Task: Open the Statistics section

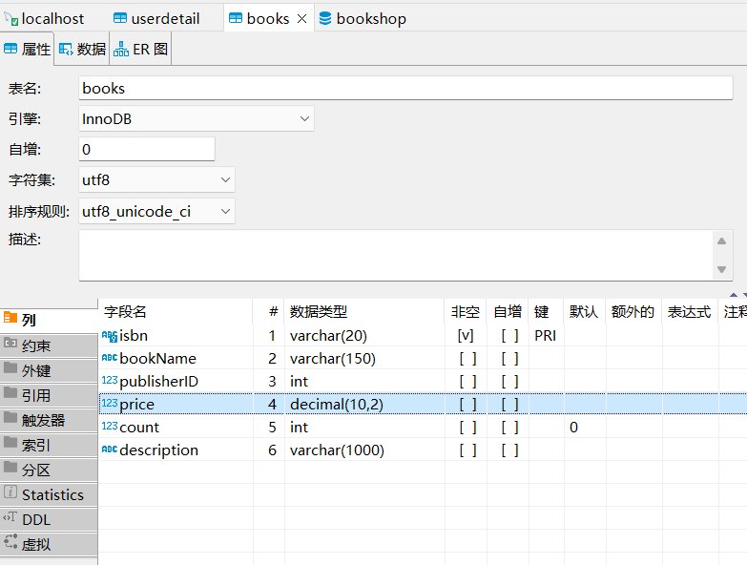Action: click(x=49, y=494)
